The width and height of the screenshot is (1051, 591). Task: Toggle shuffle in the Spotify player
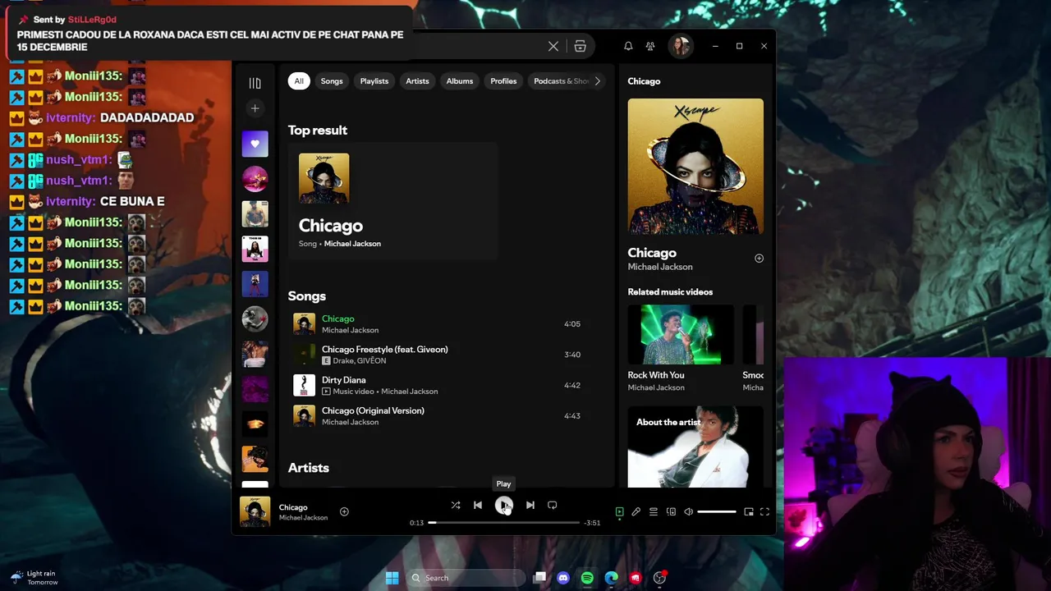coord(456,505)
